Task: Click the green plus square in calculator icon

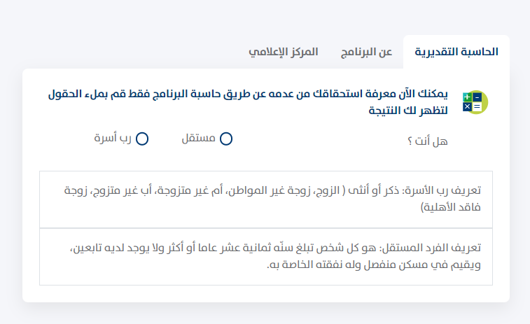Action: [467, 97]
